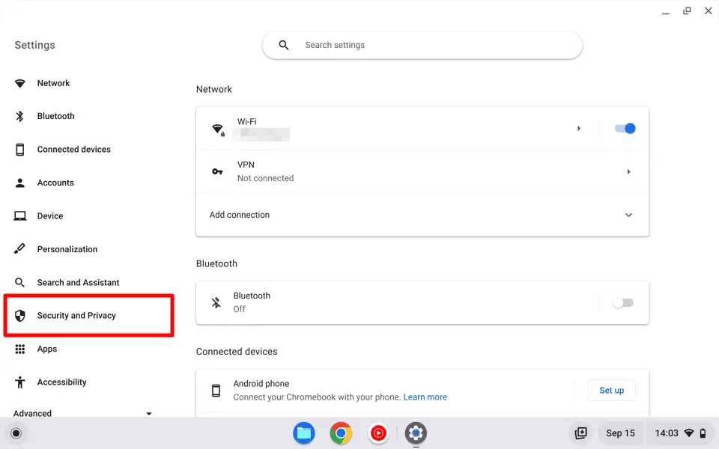Go to Accounts settings
Screen dimensions: 719x449
55,183
